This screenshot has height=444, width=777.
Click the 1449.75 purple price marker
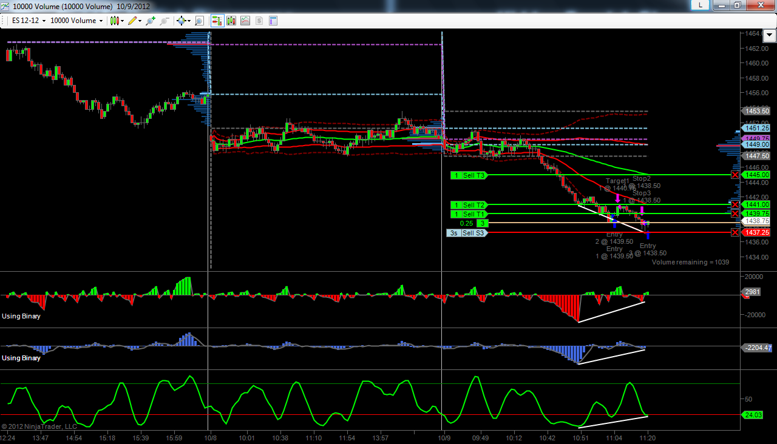coord(756,138)
